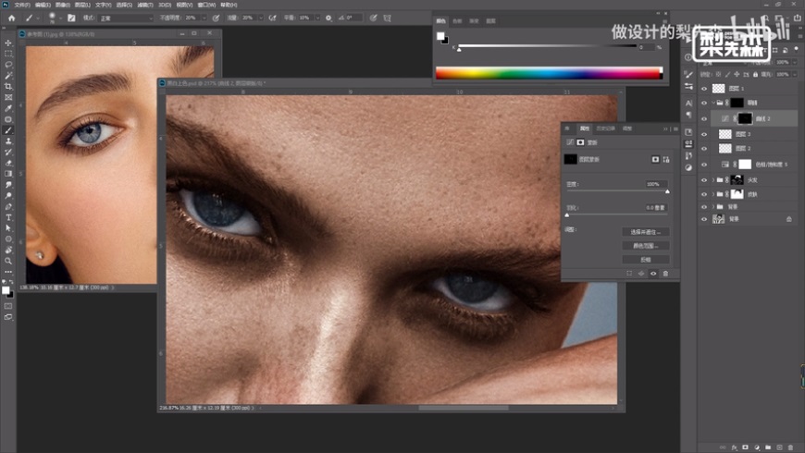Toggle mask visibility eye in Properties panel

click(x=653, y=274)
